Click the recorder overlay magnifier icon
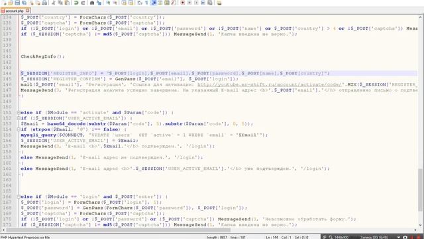The width and height of the screenshot is (424, 239). (331, 237)
